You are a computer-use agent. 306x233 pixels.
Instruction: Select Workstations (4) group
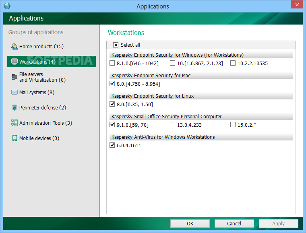(52, 62)
